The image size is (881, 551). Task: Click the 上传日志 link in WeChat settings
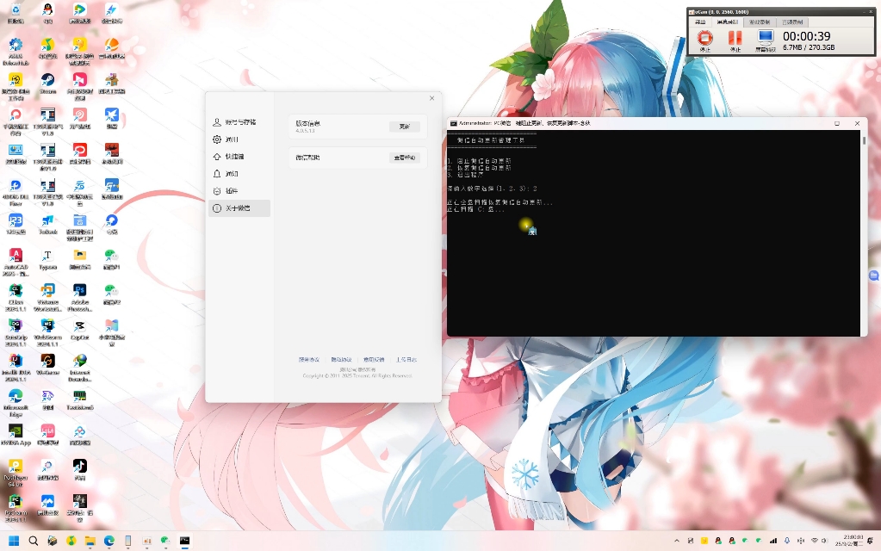(406, 360)
